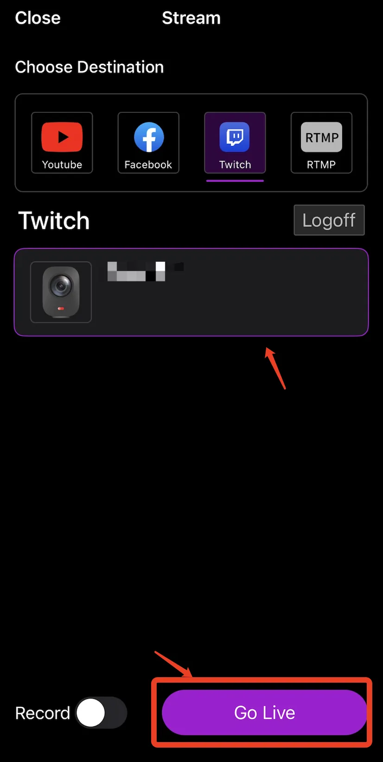Viewport: 383px width, 762px height.
Task: Switch to the Youtube destination tab
Action: 62,142
